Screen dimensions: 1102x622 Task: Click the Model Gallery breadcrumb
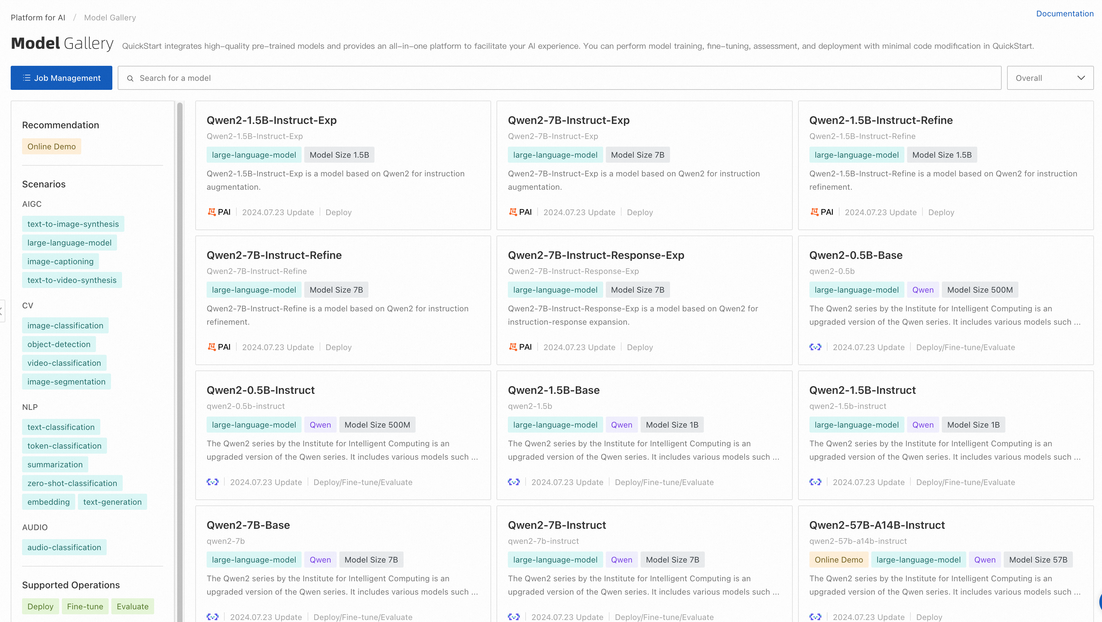coord(110,17)
